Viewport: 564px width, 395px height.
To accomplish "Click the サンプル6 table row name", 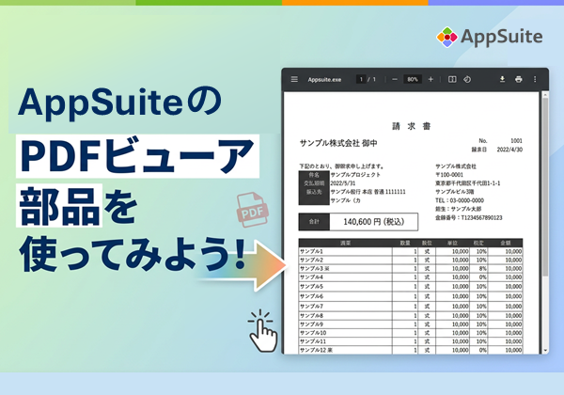I will click(311, 296).
